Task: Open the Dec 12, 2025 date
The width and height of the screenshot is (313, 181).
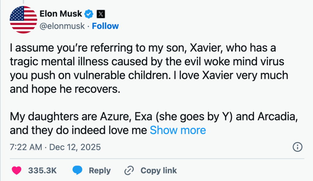Action: click(x=75, y=147)
